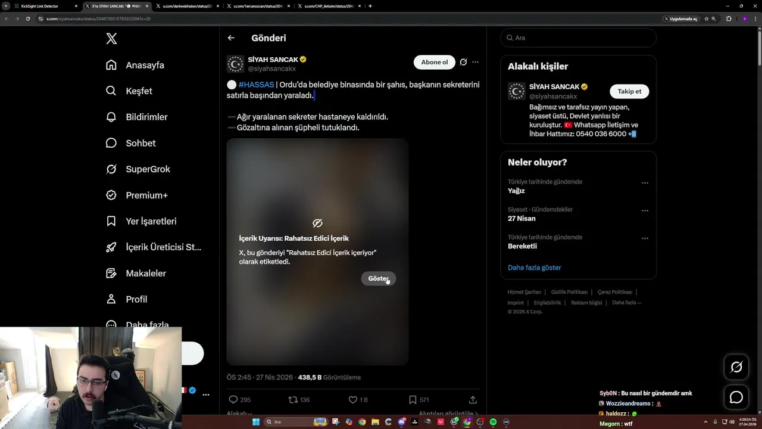The height and width of the screenshot is (429, 762).
Task: Click SİYAH SANCAK author avatar
Action: (x=236, y=64)
